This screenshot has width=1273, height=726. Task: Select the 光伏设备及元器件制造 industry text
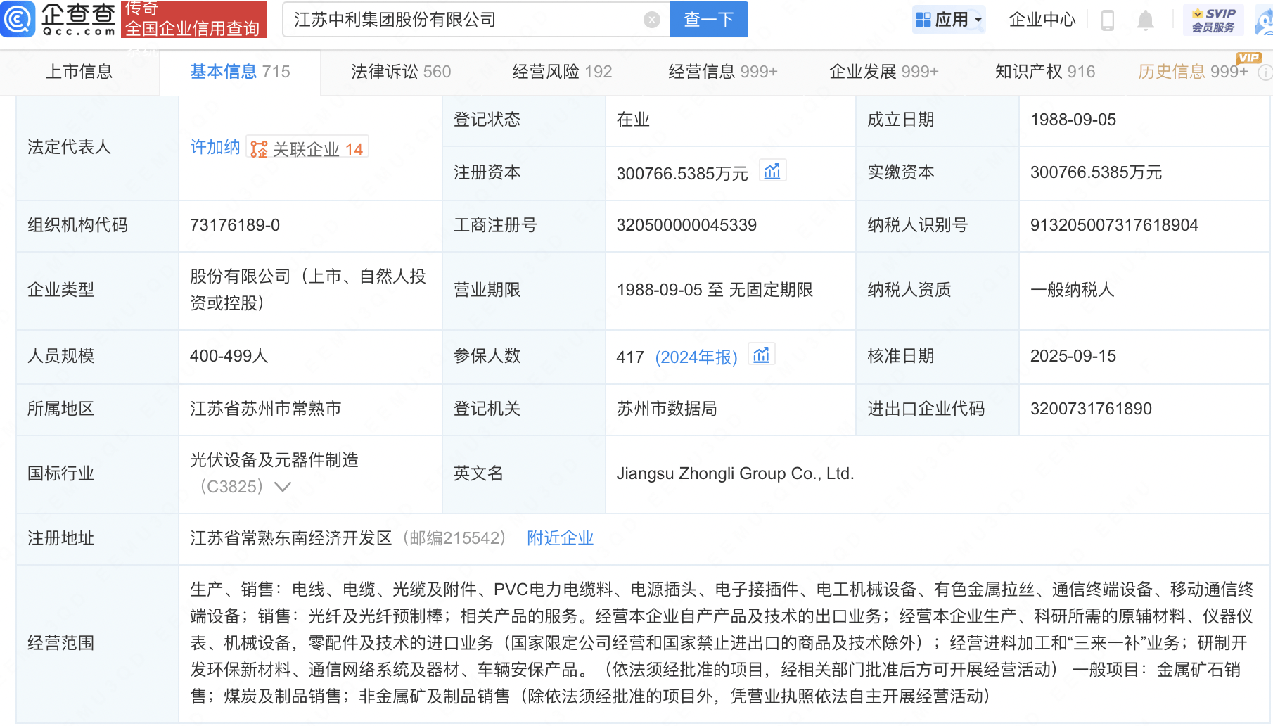(274, 460)
